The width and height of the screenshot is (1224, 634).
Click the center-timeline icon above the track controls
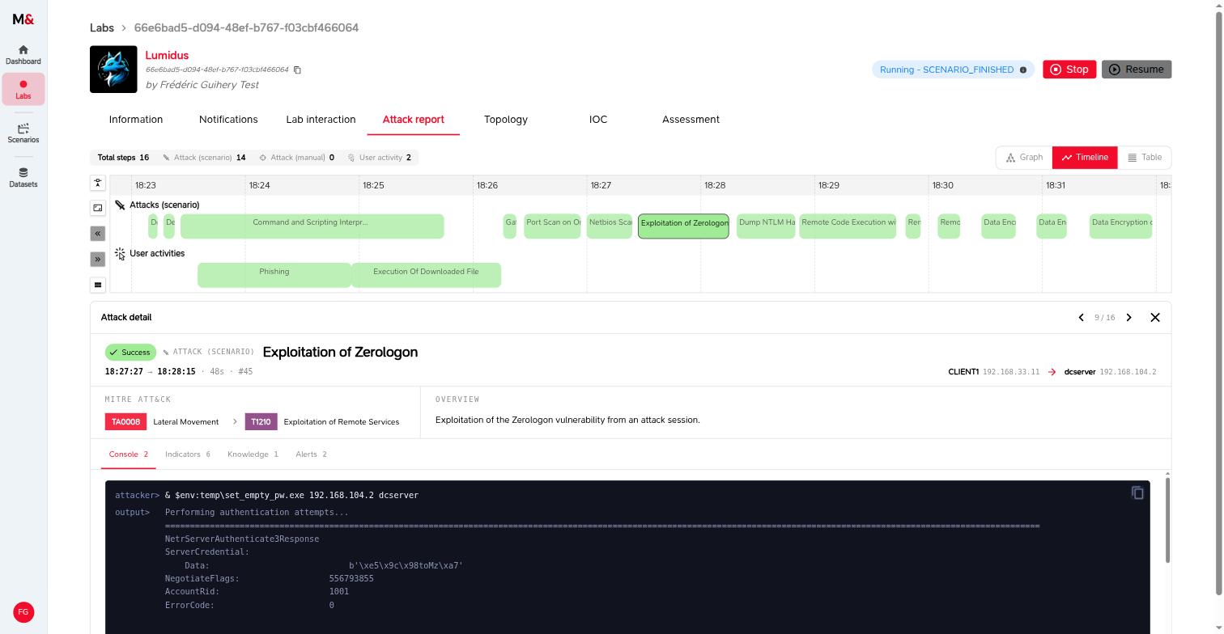pyautogui.click(x=98, y=183)
